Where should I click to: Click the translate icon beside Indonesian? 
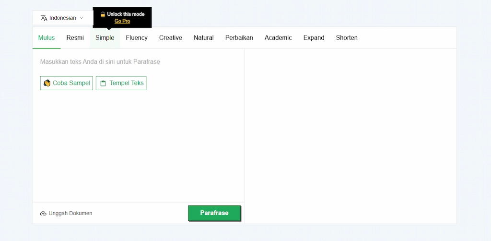44,18
